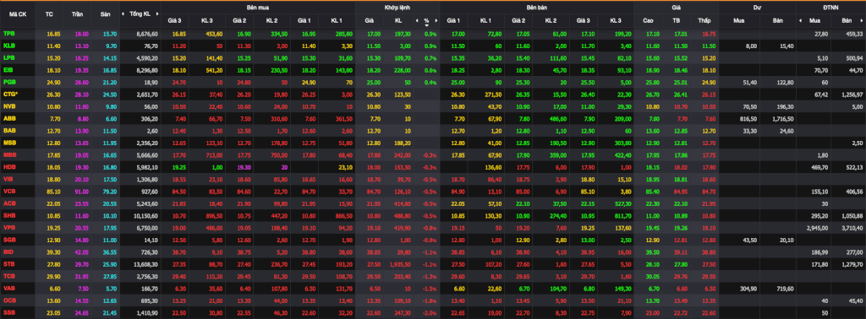Click VCB ceiling price 91.00
This screenshot has width=866, height=319.
click(x=81, y=191)
